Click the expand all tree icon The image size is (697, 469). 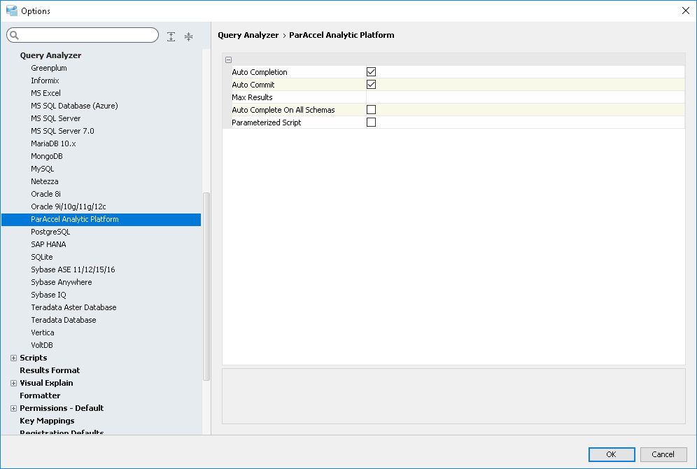(x=171, y=36)
